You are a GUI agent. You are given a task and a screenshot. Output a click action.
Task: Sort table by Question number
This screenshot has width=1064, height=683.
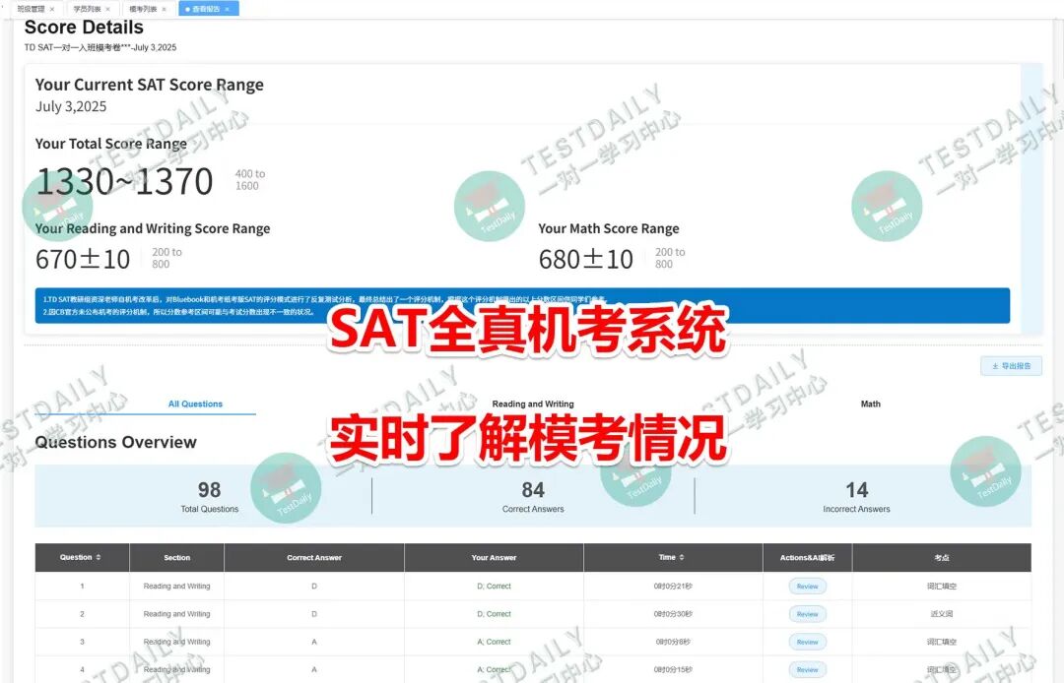pos(99,557)
